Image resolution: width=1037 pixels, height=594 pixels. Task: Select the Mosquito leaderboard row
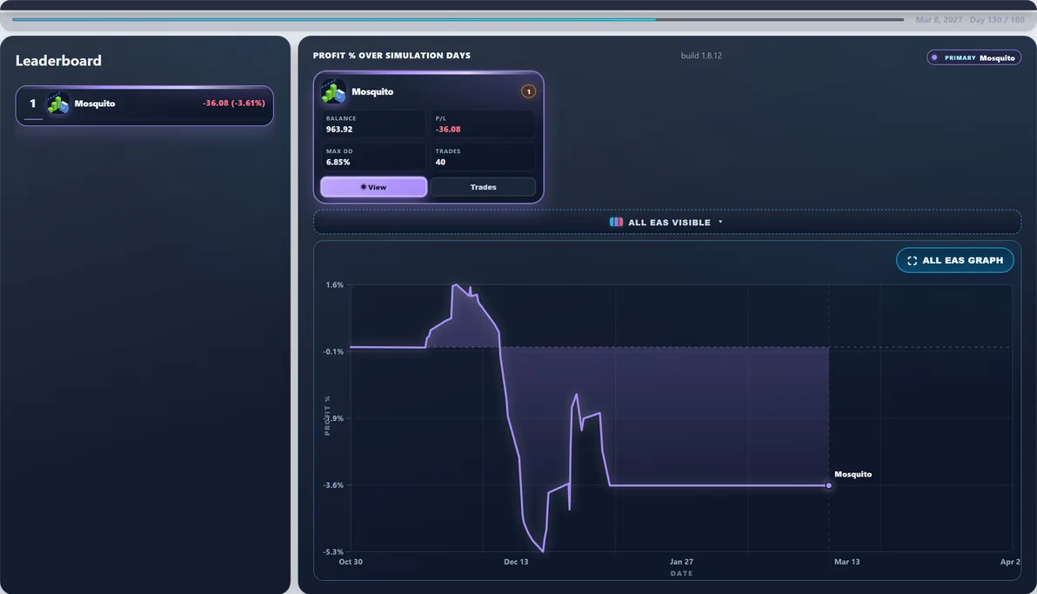[x=144, y=105]
